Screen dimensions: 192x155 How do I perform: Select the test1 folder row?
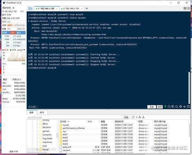point(124,134)
